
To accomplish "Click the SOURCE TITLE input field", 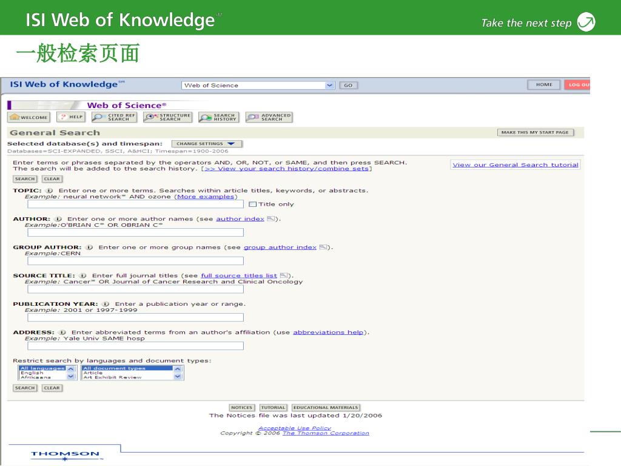I will 135,289.
